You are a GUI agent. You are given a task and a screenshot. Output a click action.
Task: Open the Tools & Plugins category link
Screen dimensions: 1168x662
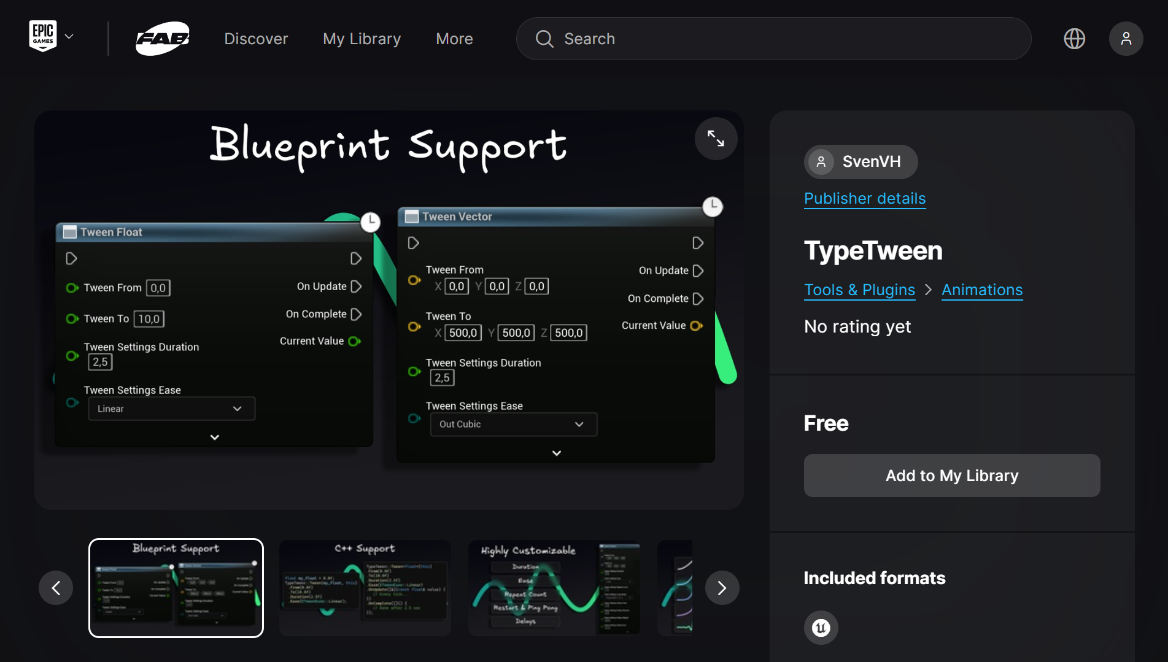[x=859, y=290]
